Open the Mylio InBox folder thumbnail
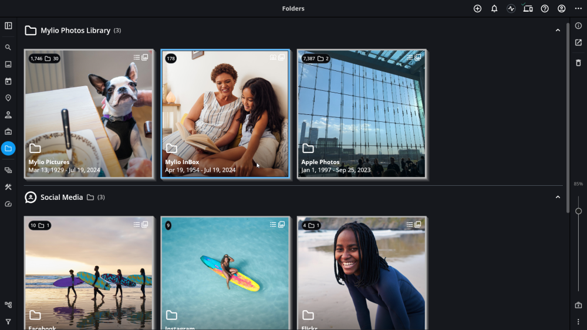The image size is (587, 330). [x=225, y=114]
